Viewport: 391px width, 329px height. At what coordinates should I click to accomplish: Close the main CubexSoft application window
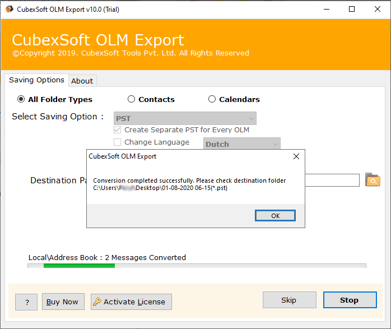[378, 9]
